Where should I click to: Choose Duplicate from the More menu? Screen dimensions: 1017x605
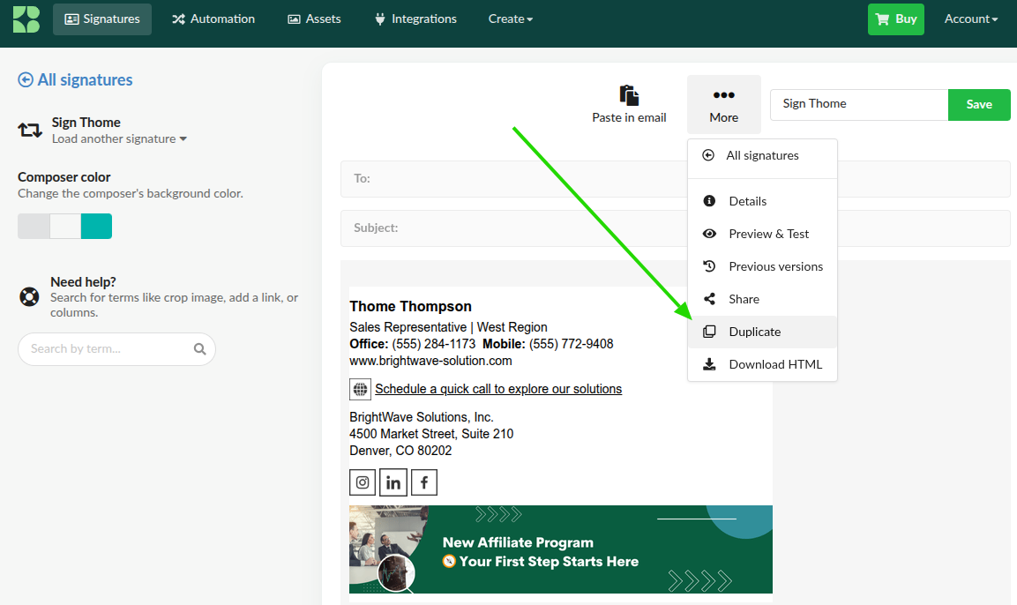pos(754,332)
